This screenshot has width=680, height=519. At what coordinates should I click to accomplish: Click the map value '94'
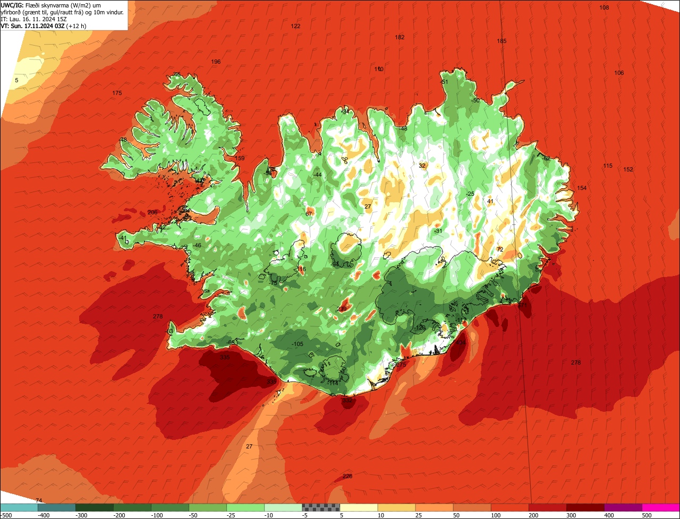tap(335, 264)
